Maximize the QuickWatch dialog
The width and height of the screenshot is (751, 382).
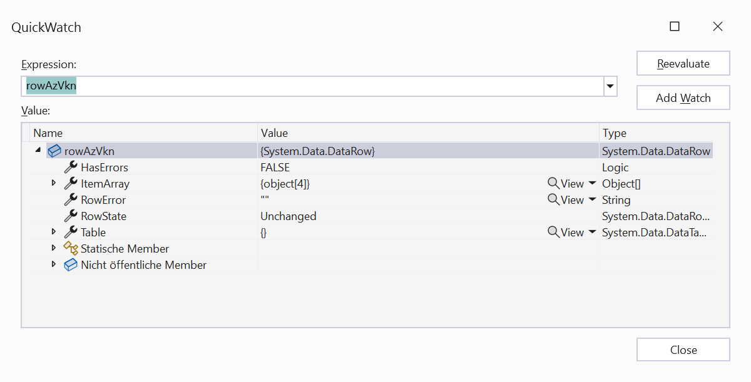tap(674, 26)
